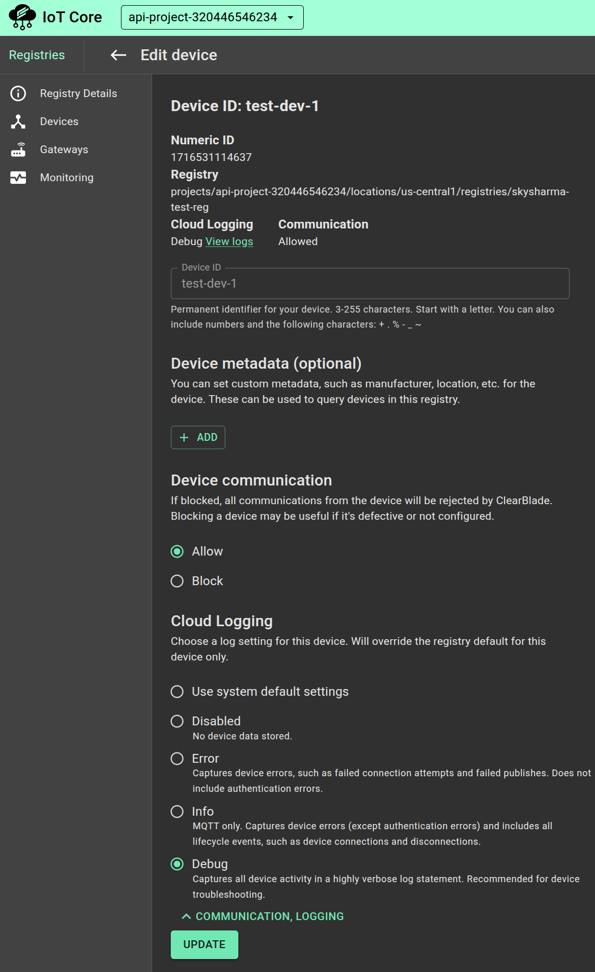Click the Registry Details info icon
595x972 pixels.
coord(18,93)
